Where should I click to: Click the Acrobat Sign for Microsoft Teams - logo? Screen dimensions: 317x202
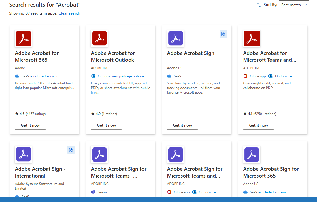99,154
